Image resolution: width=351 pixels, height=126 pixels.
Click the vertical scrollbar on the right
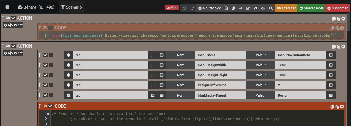click(x=349, y=23)
